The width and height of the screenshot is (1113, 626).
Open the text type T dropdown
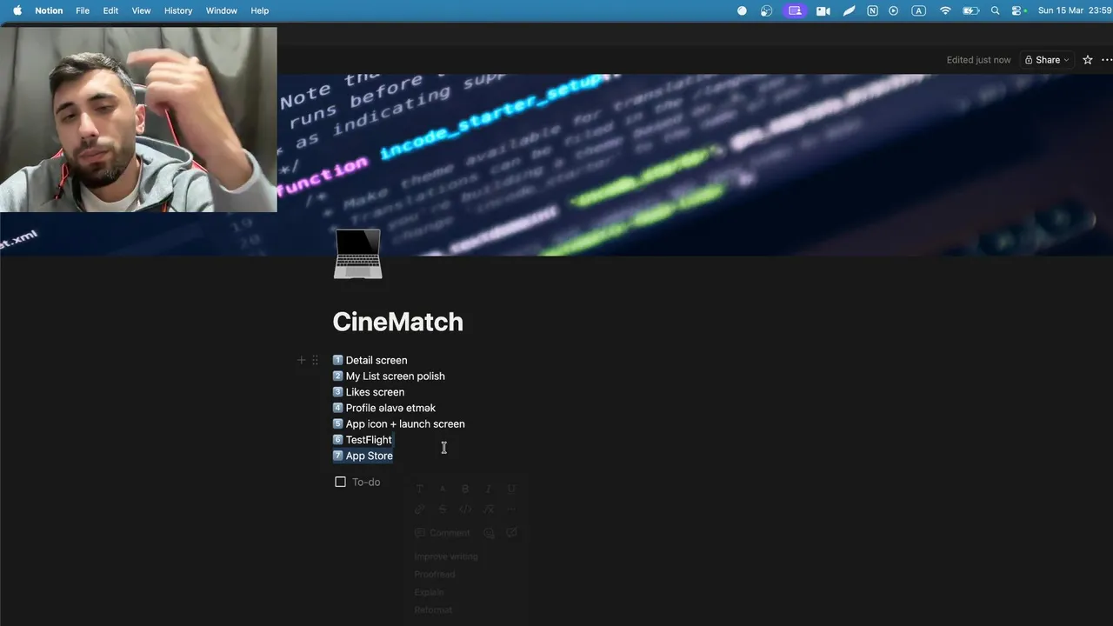click(420, 489)
